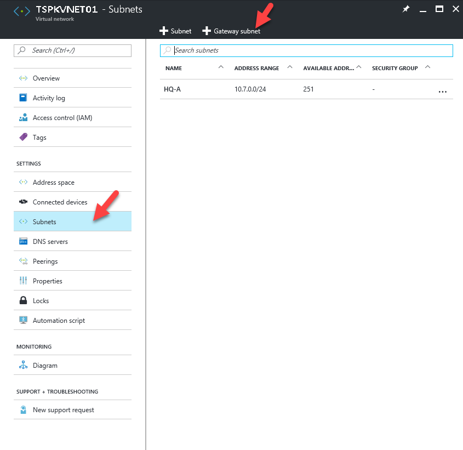The image size is (463, 450).
Task: Select Subnets in the settings list
Action: pyautogui.click(x=73, y=221)
